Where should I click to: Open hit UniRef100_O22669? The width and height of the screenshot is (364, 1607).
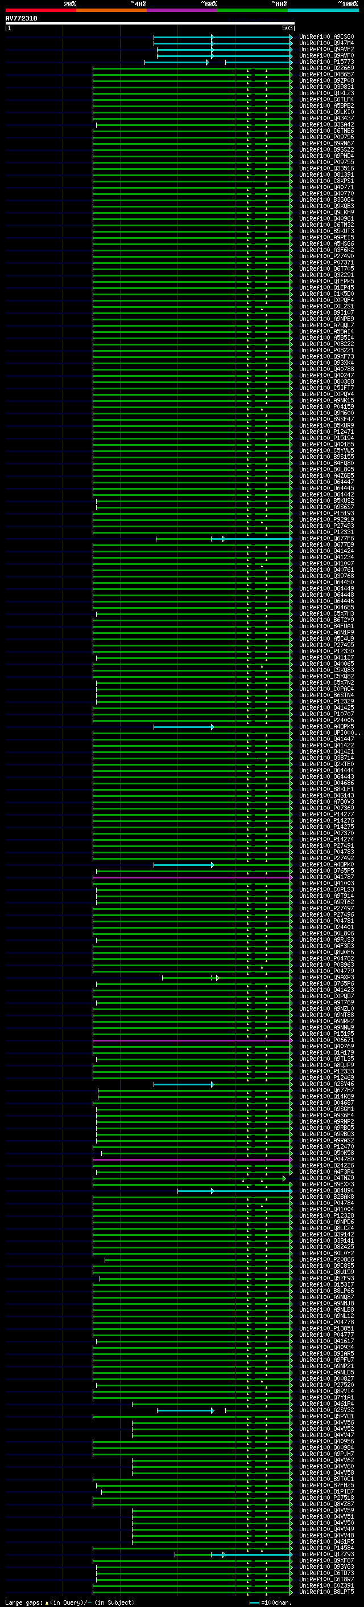(x=326, y=68)
